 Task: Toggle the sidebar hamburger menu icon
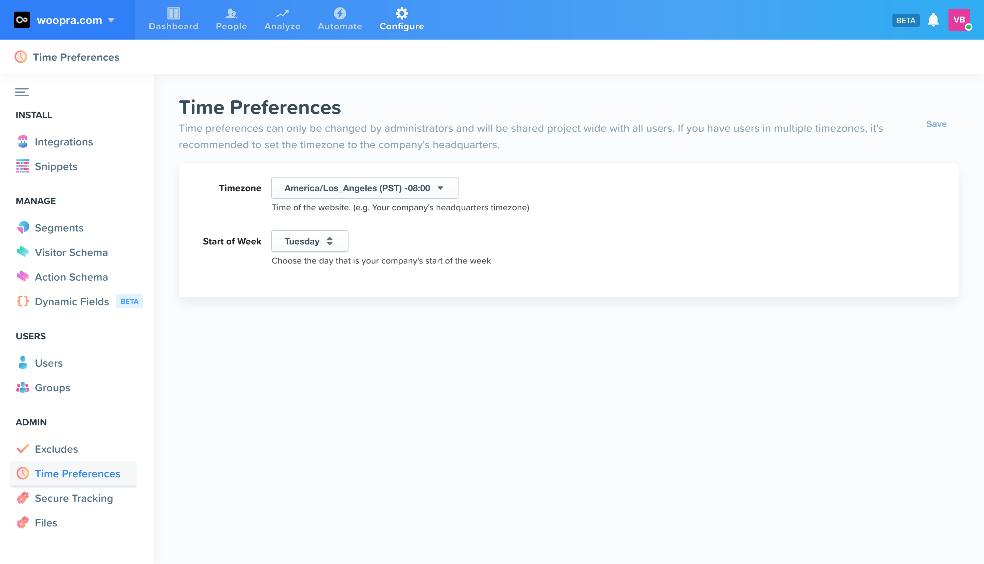pos(22,92)
